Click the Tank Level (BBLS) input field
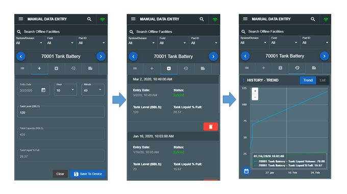The image size is (347, 194). pyautogui.click(x=61, y=112)
